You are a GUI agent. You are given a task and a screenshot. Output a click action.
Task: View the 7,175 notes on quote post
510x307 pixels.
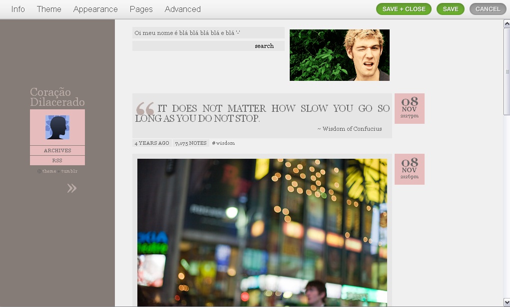point(191,143)
